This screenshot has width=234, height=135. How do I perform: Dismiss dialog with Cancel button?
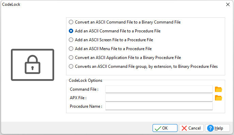tap(191, 128)
